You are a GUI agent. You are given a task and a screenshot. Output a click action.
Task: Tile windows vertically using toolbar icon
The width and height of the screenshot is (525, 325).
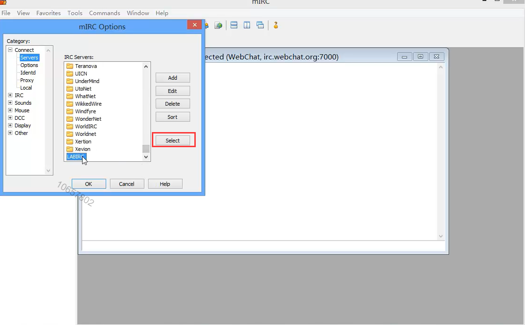click(247, 25)
